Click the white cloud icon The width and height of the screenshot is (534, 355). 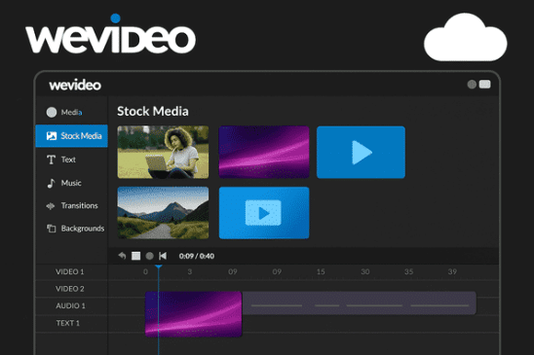point(465,37)
